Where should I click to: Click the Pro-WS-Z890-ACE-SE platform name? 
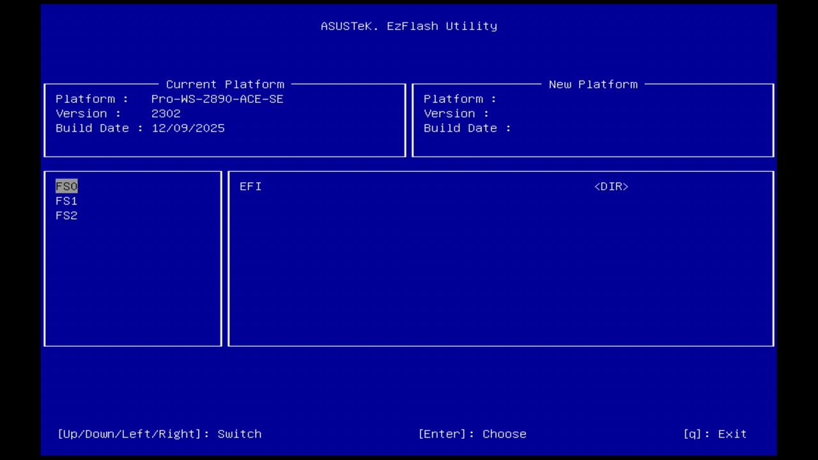pyautogui.click(x=217, y=98)
